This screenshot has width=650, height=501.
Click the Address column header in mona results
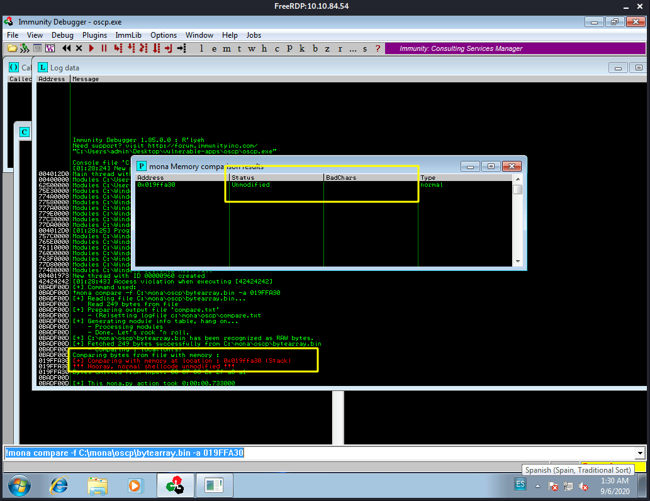tap(182, 178)
